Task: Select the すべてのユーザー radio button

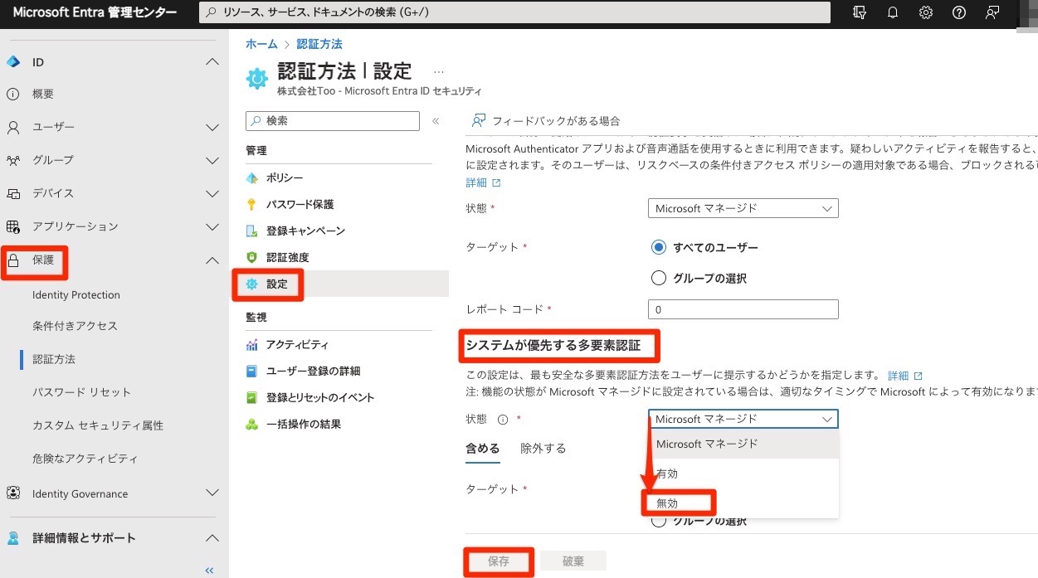Action: click(659, 247)
